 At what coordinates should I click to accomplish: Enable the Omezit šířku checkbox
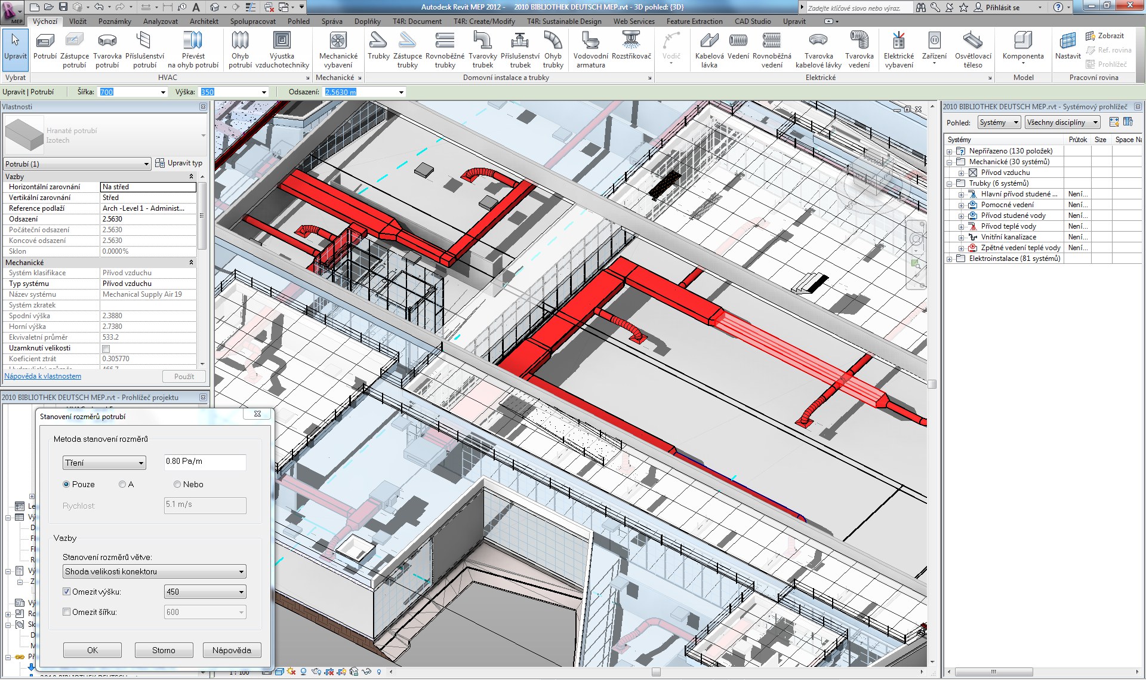point(67,612)
